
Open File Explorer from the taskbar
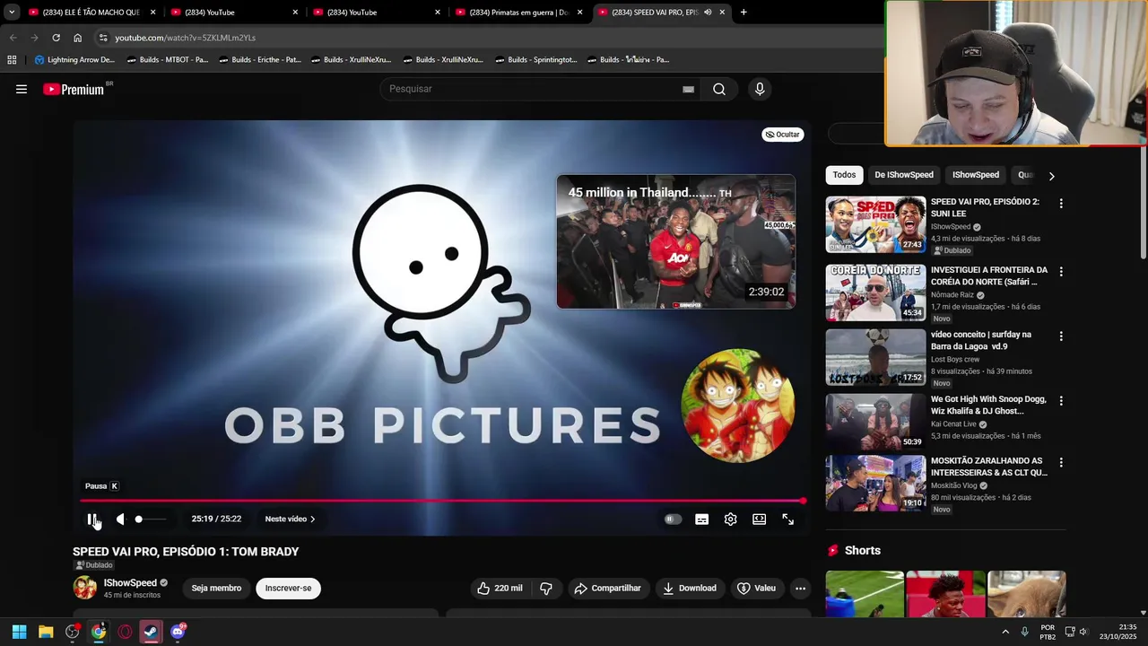46,632
